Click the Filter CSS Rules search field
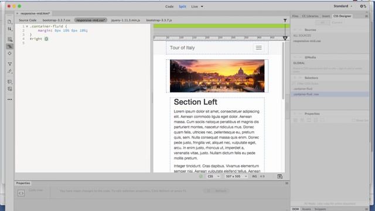The image size is (375, 211). coord(330,83)
